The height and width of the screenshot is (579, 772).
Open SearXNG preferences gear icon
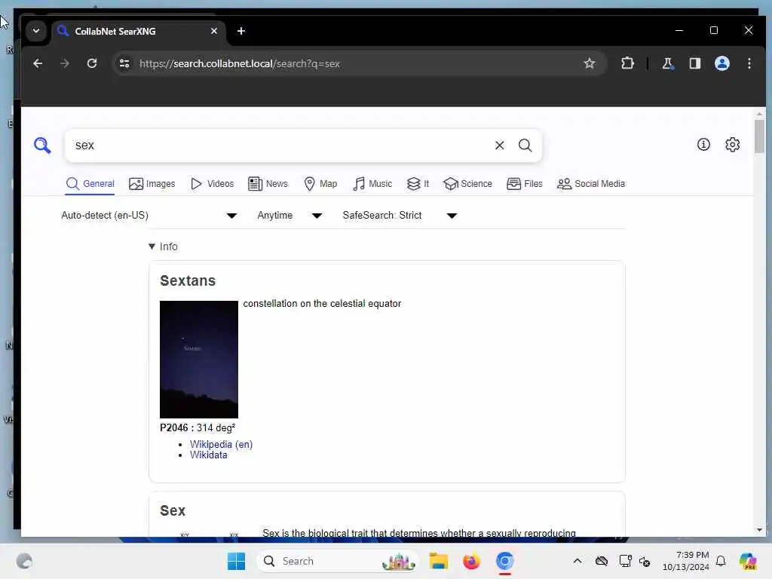coord(733,144)
